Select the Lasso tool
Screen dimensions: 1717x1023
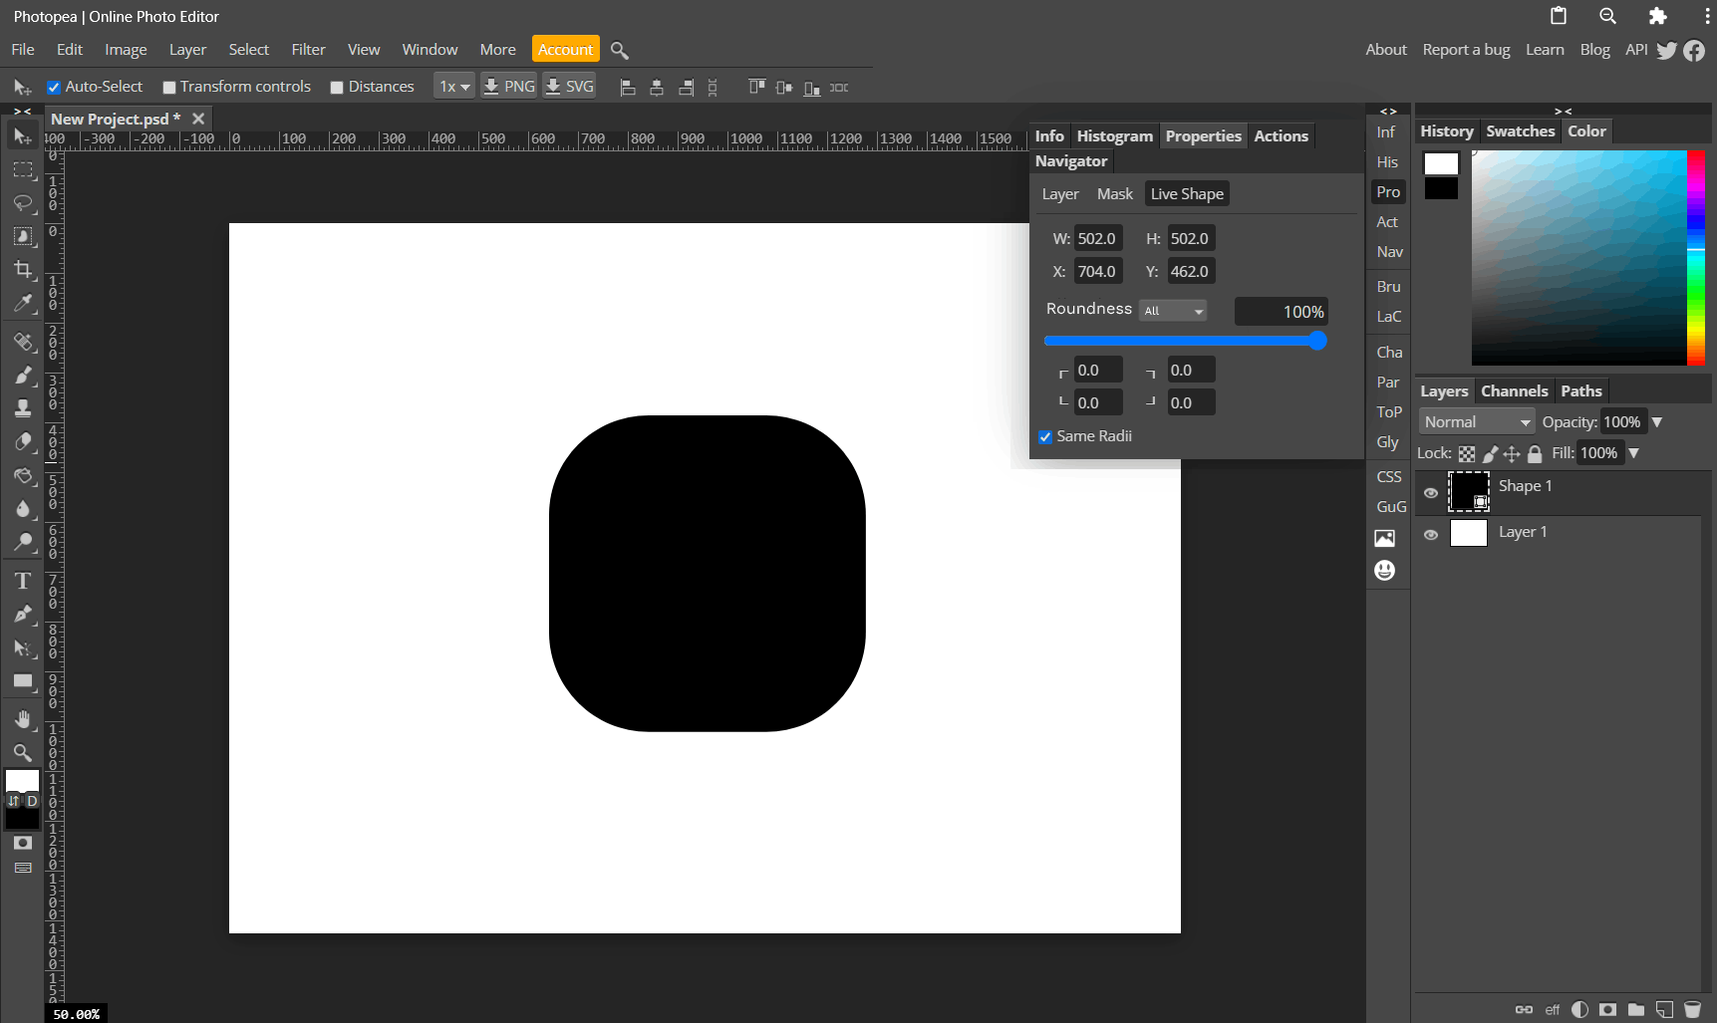click(x=22, y=203)
